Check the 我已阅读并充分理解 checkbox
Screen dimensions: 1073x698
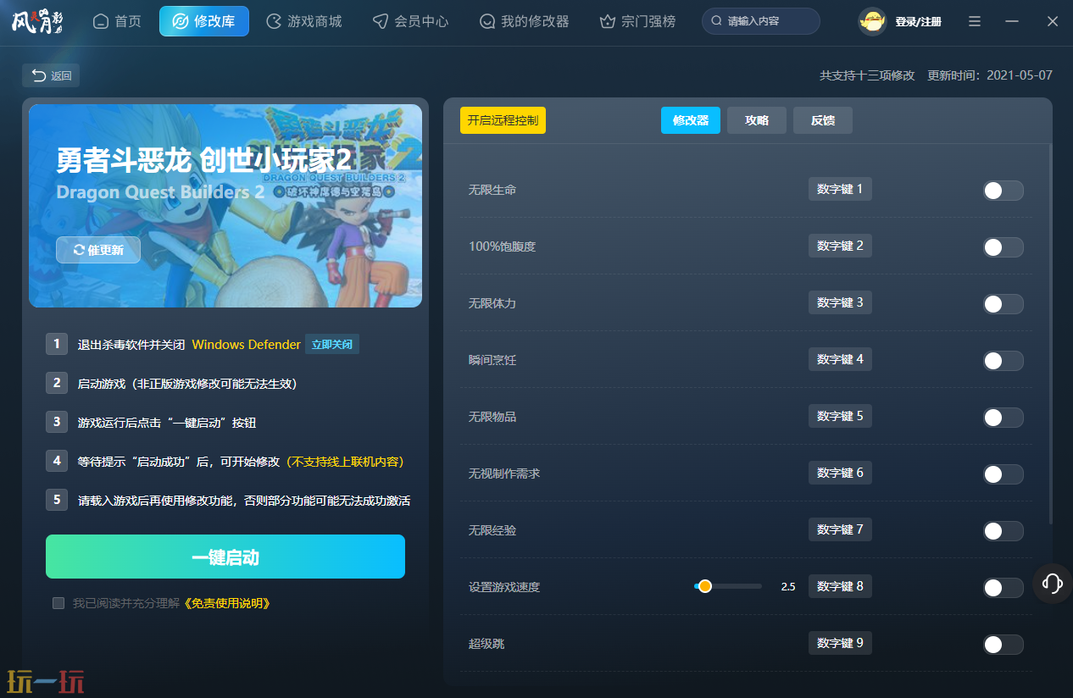[x=58, y=603]
